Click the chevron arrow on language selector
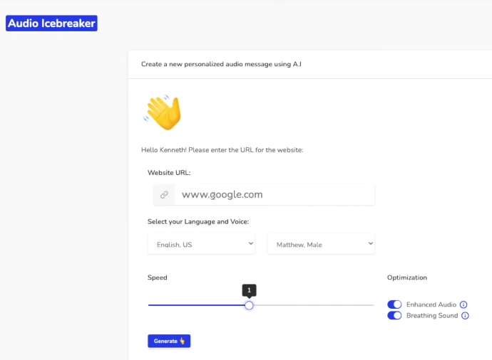 (251, 243)
